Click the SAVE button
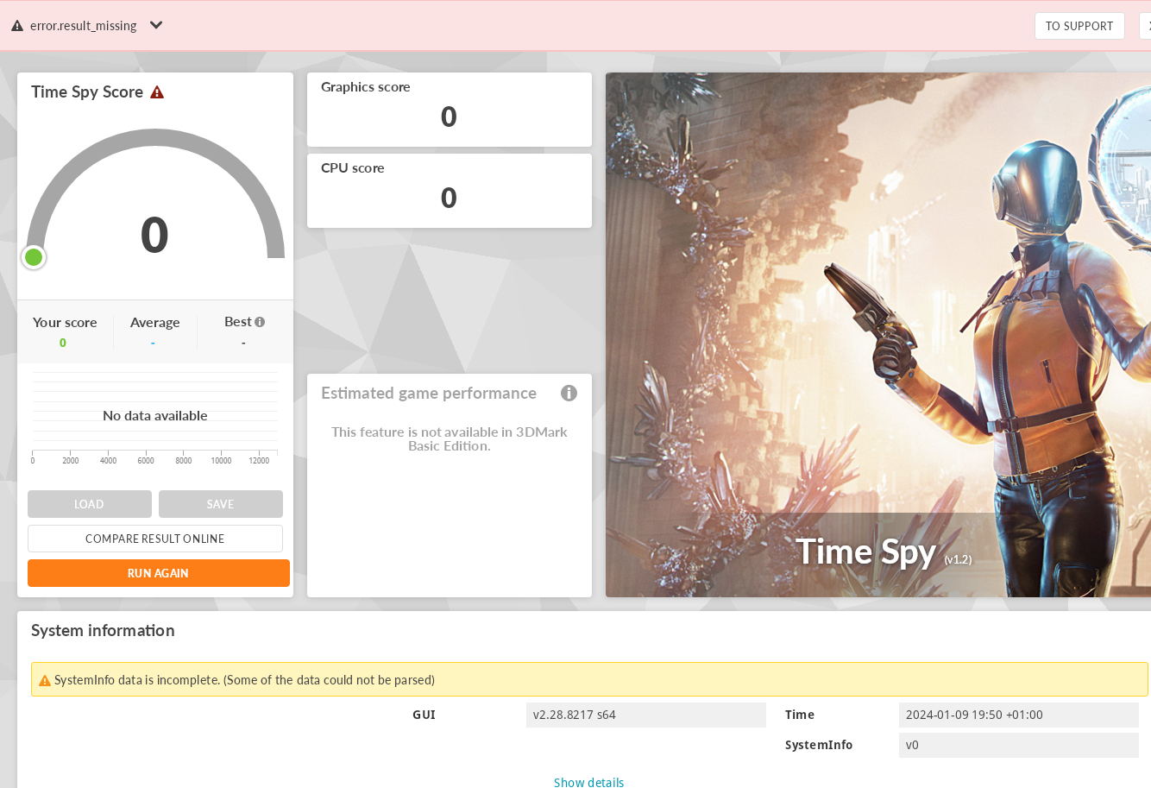Screen dimensions: 1151x788 coord(221,504)
